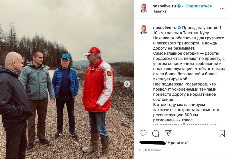Click the caption text about Росавтодор
Image resolution: width=229 pixels, height=159 pixels.
point(184,92)
